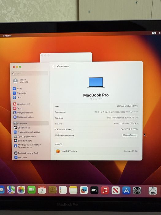
Task: Click the MacBook Pro laptop image
Action: tap(96, 83)
